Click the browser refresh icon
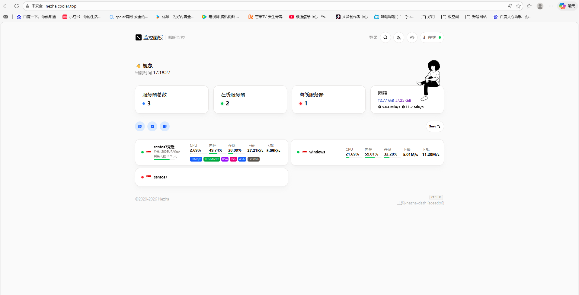579x295 pixels. click(x=17, y=6)
